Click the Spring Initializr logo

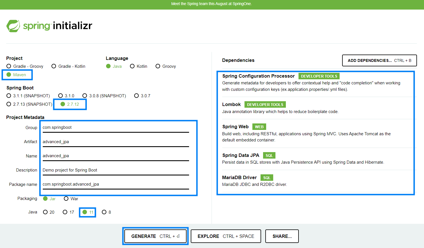49,26
